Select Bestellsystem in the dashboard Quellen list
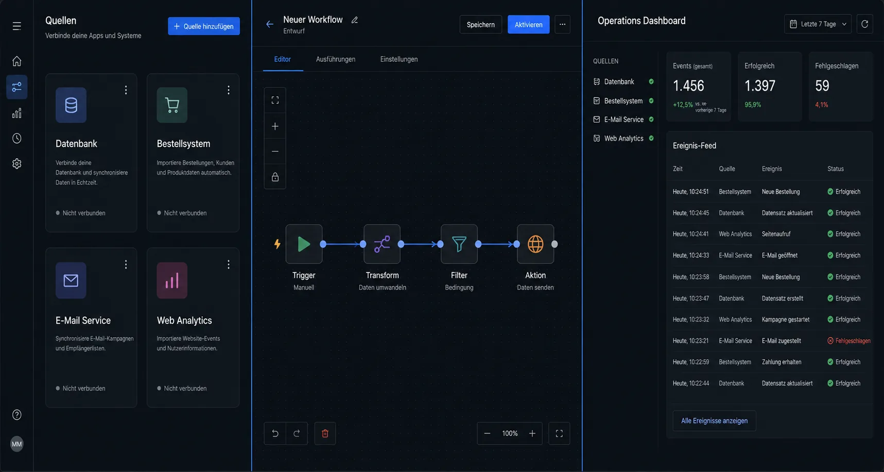 coord(623,101)
